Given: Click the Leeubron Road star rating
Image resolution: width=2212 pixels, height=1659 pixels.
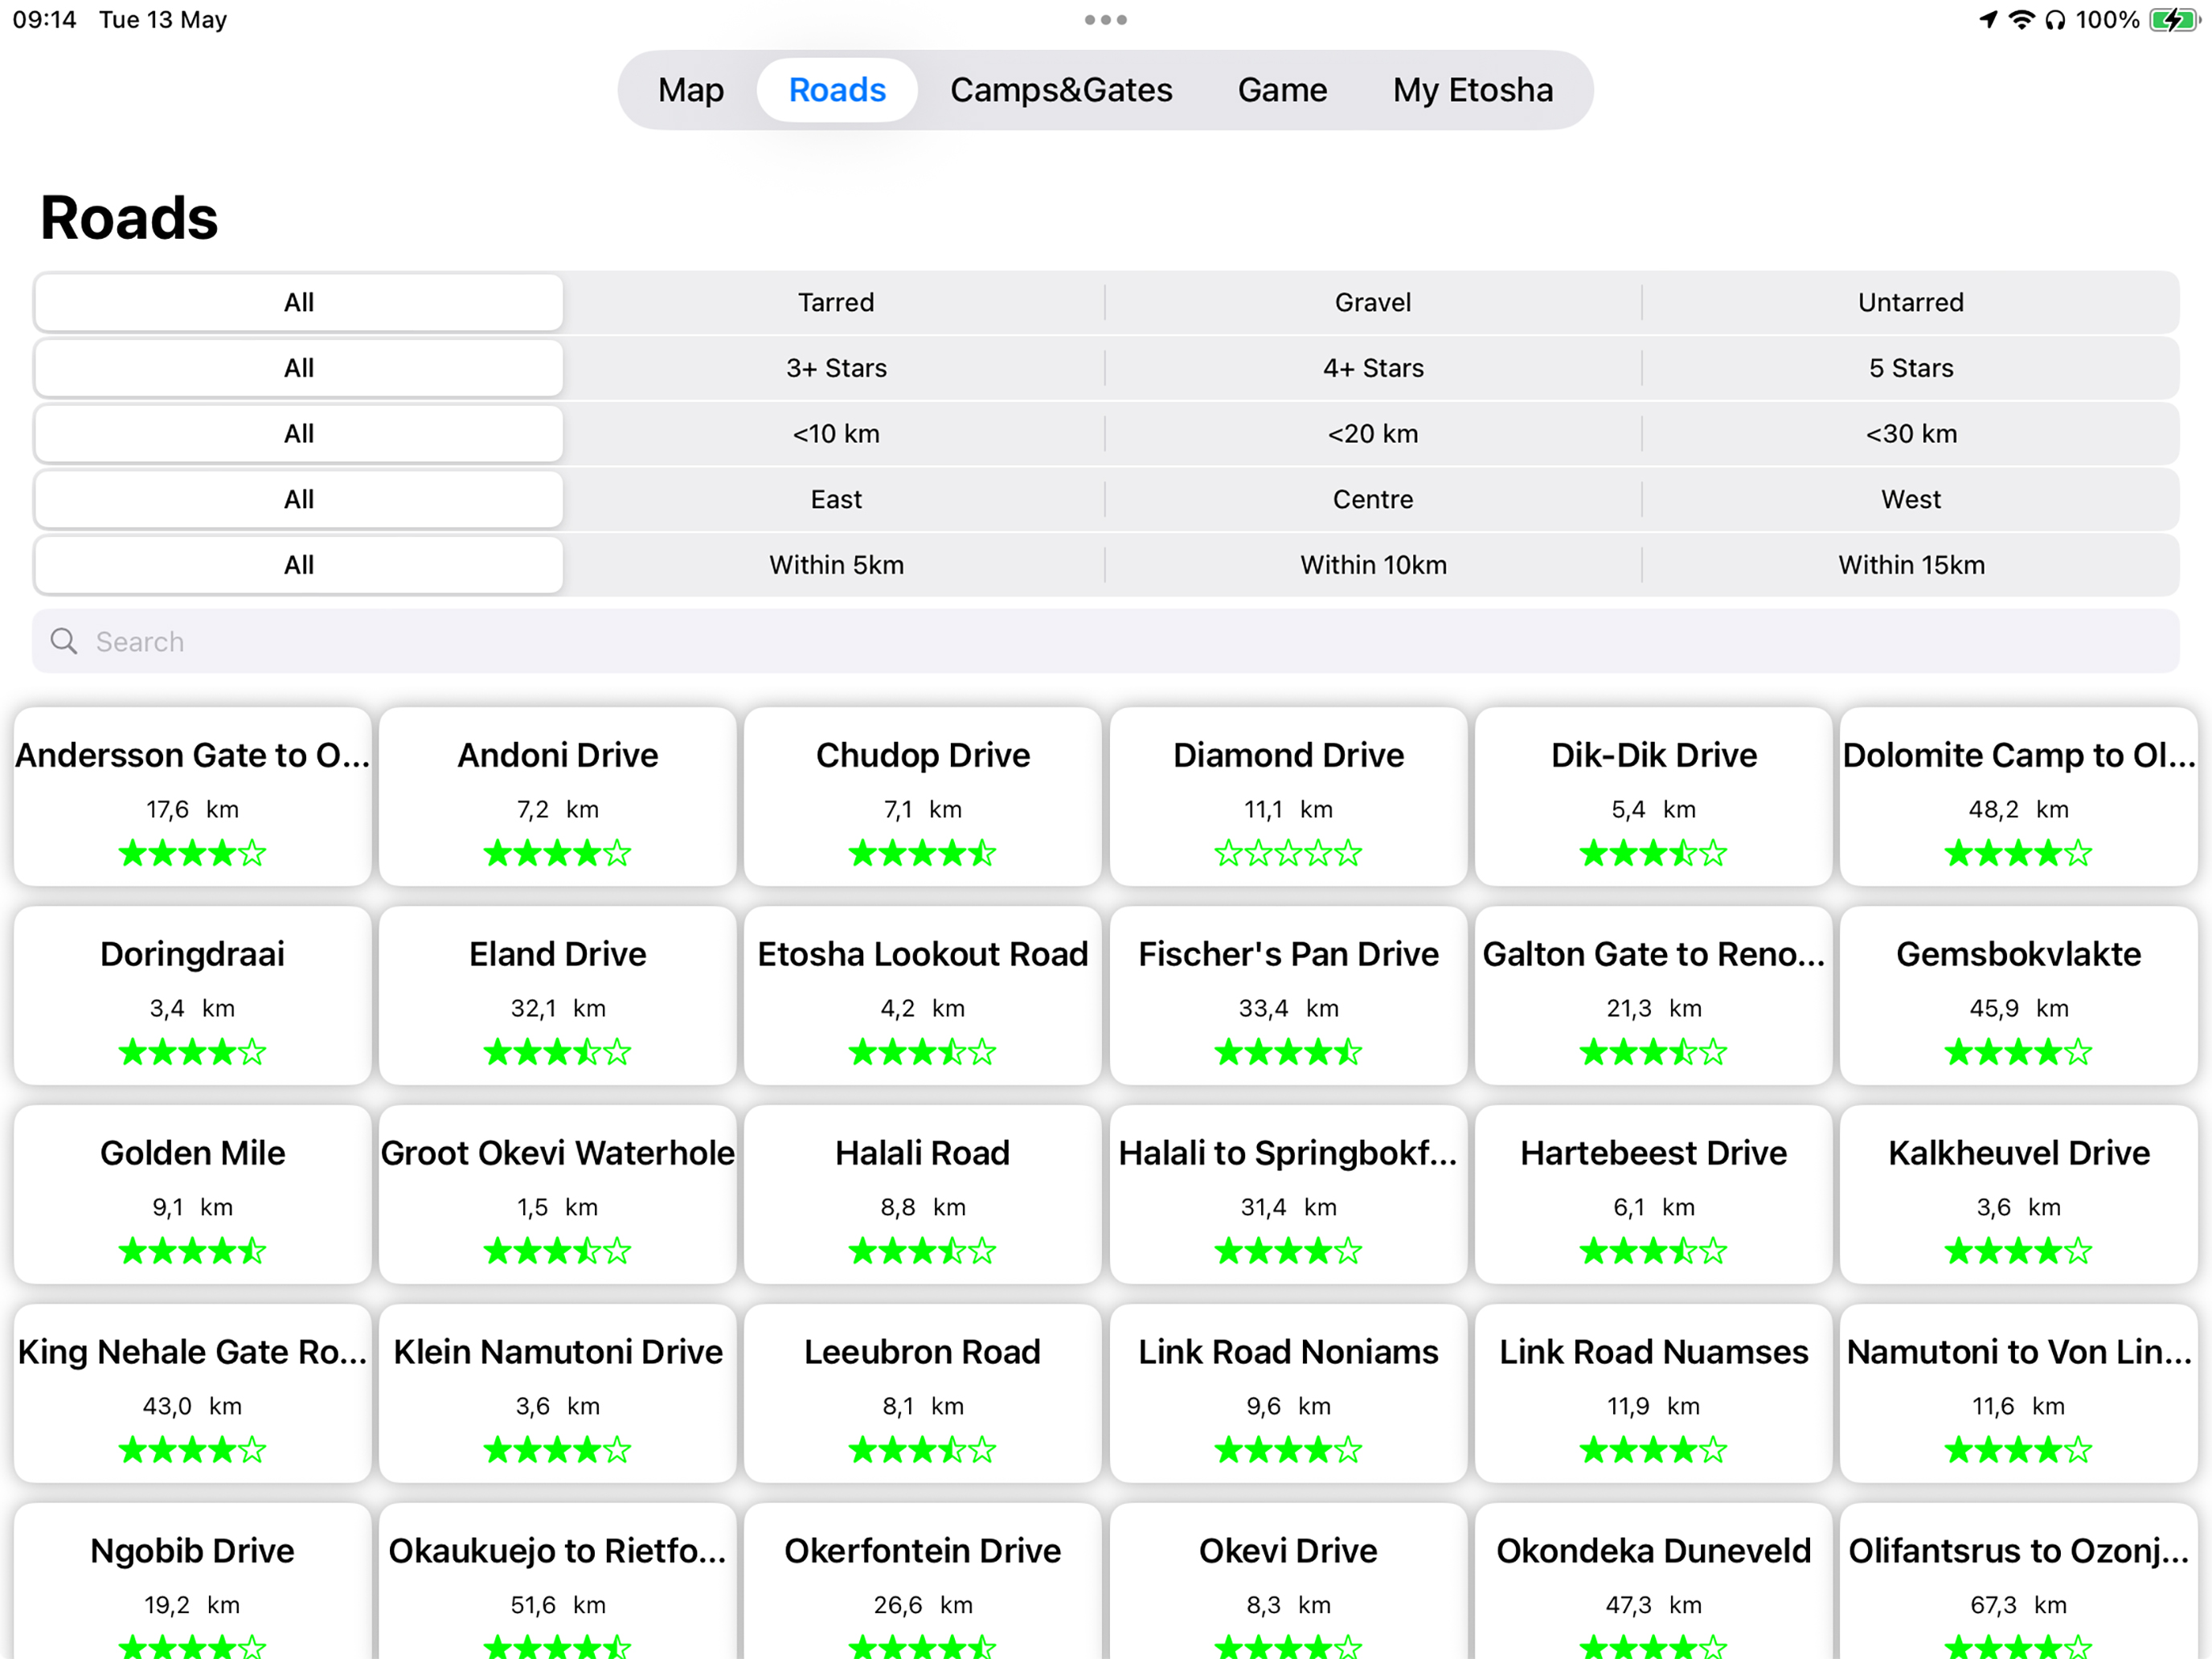Looking at the screenshot, I should (922, 1450).
